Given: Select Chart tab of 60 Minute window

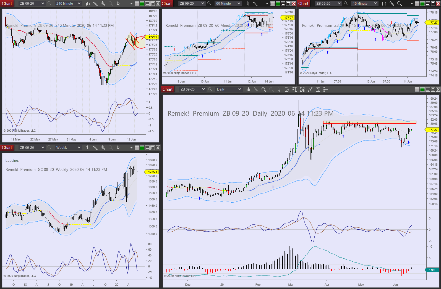Looking at the screenshot, I should click(167, 4).
